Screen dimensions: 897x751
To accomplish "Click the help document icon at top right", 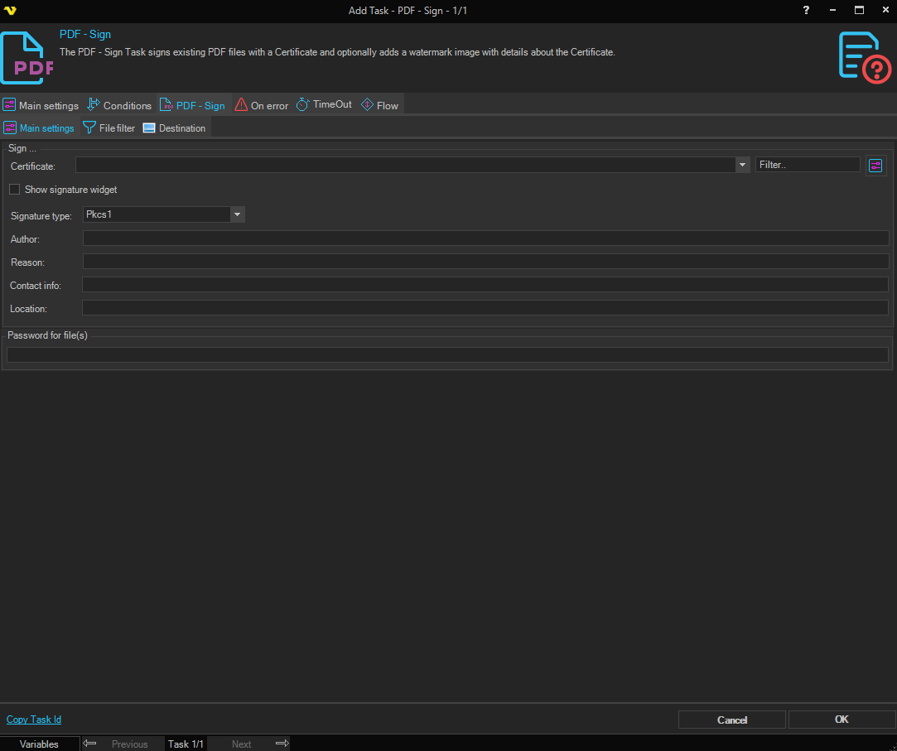I will [864, 57].
